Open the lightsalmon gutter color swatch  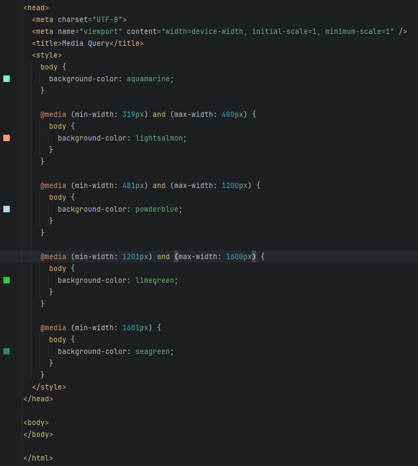pos(6,138)
